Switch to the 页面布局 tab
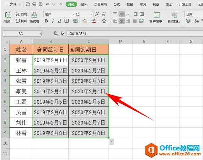Screen dimensions: 203x160 pyautogui.click(x=101, y=4)
